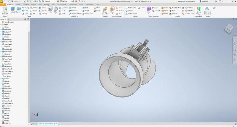Select Fillet56 in the model tree
Viewport: 237px width, 127px height.
[5, 121]
